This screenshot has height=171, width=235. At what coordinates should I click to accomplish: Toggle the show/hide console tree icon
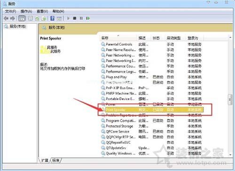[22, 18]
